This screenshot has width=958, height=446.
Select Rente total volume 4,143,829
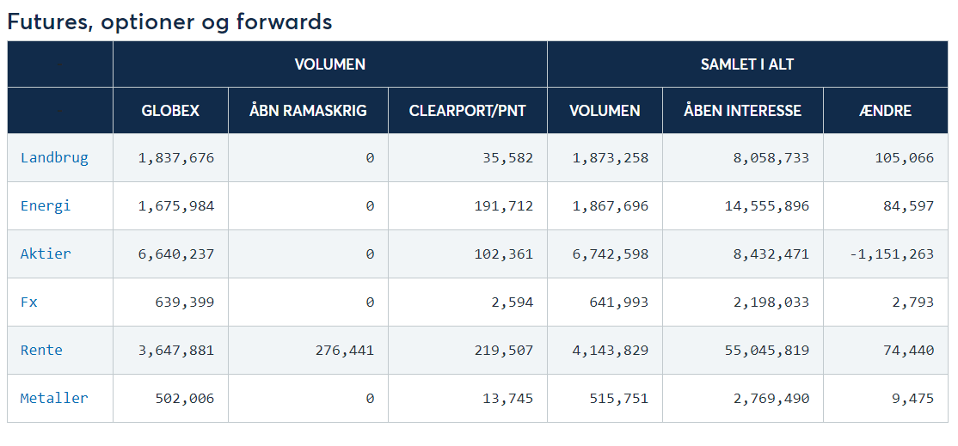pyautogui.click(x=611, y=351)
